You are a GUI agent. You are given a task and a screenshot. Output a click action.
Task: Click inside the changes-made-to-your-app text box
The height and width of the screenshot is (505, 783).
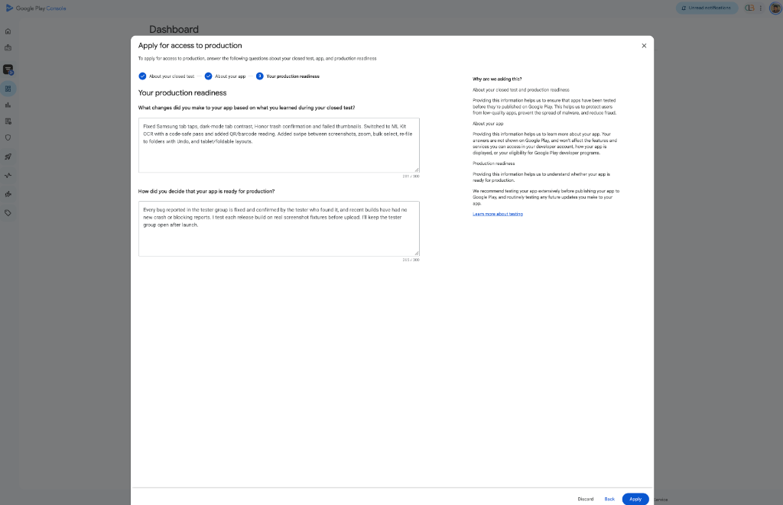click(278, 145)
